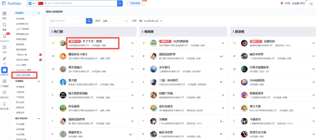Viewport: 316px width, 140px height.
Task: Select 微信小游戏榜单 menu item
Action: point(24,75)
